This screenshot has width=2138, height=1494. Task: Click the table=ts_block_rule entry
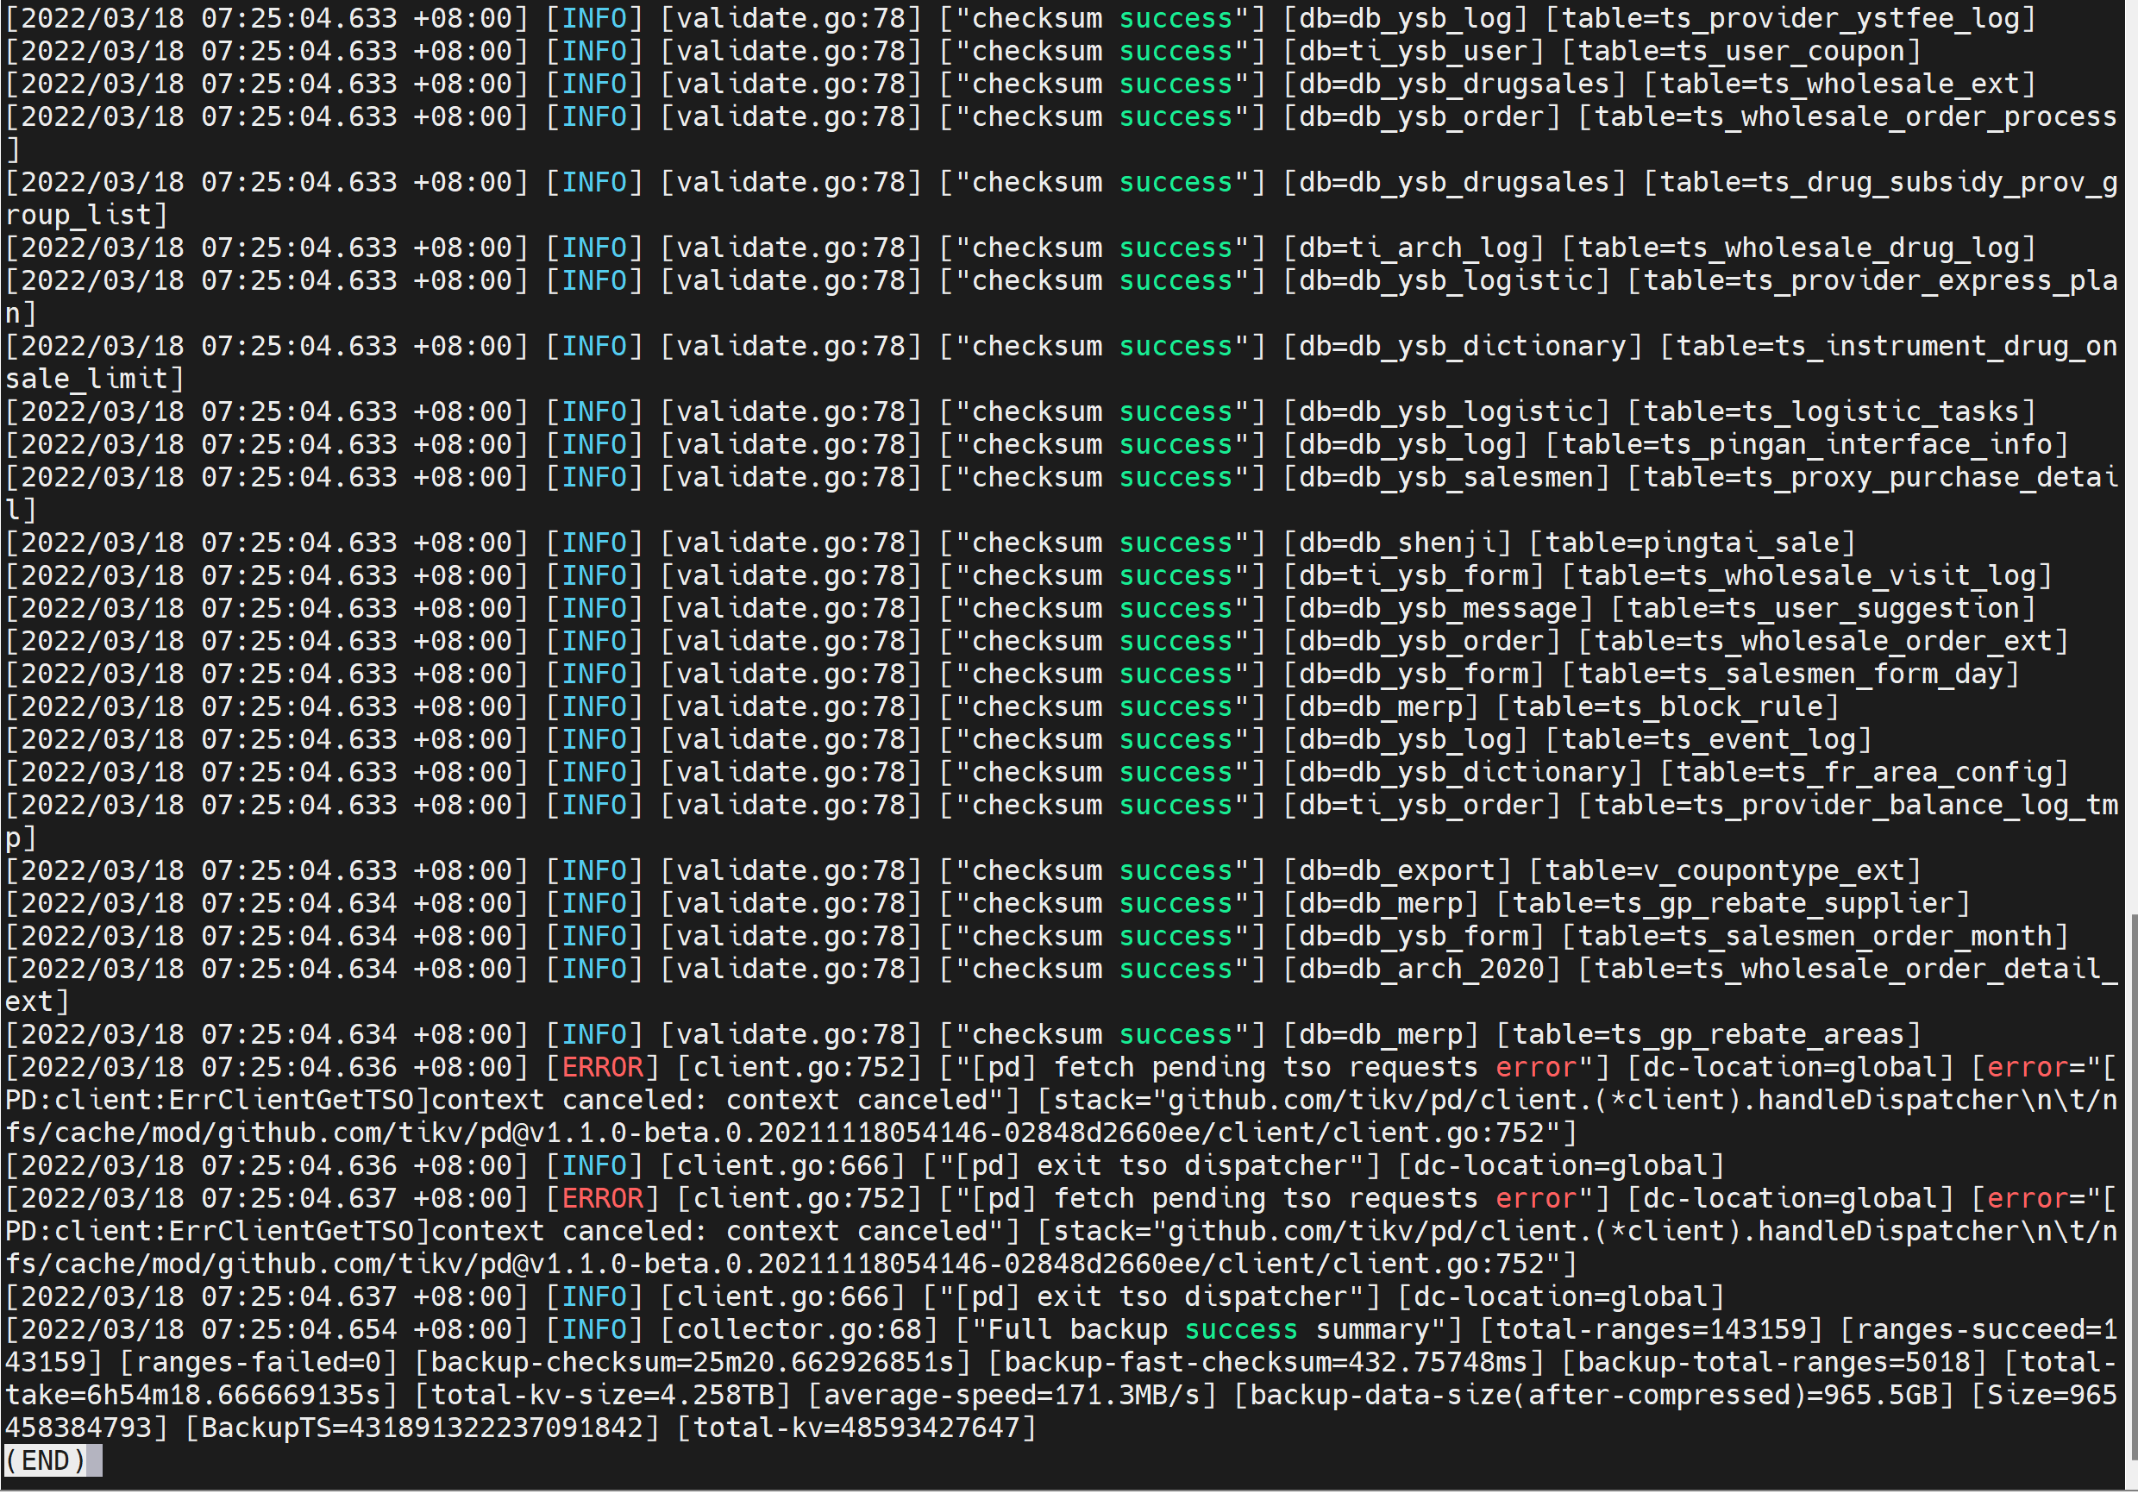pyautogui.click(x=1667, y=707)
